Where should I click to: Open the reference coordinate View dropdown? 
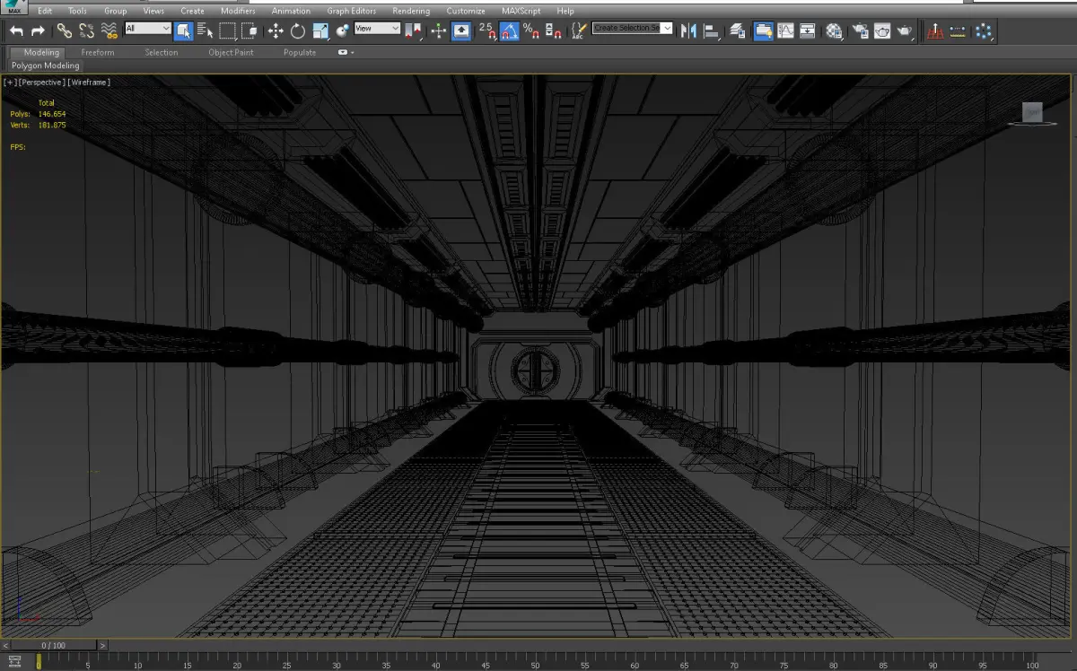pos(377,29)
